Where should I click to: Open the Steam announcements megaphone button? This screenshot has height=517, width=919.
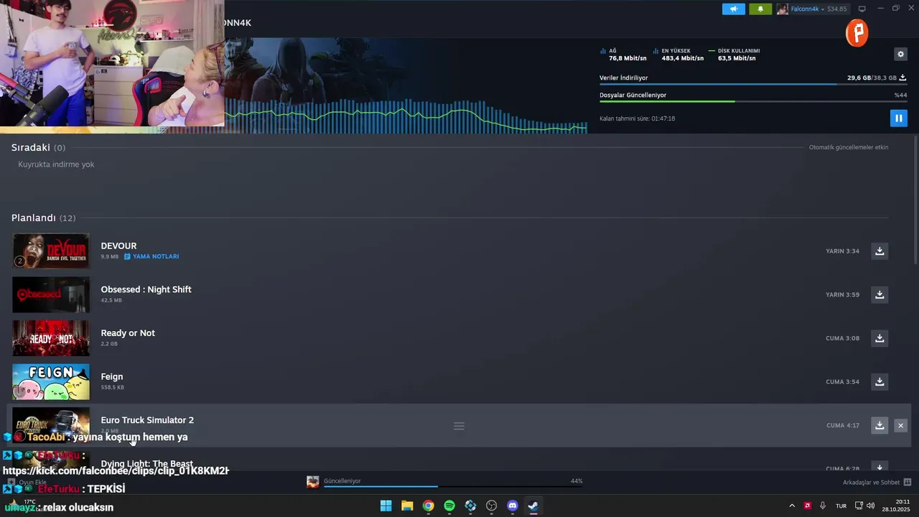[x=734, y=9]
